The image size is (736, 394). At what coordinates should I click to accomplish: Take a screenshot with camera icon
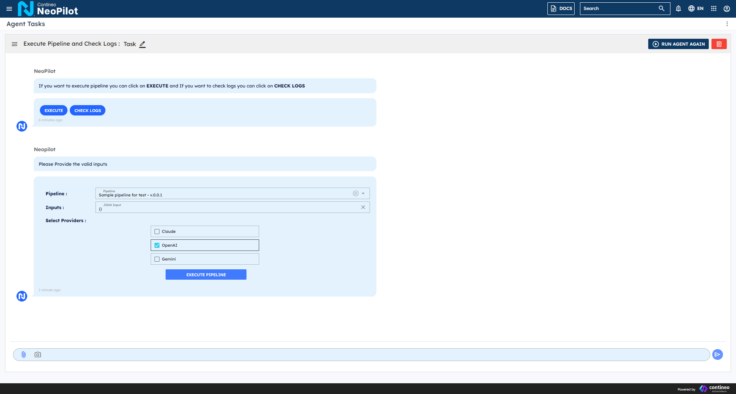[x=38, y=354]
